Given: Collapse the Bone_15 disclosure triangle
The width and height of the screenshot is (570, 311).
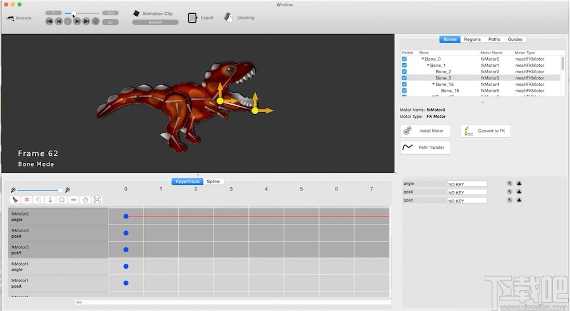Looking at the screenshot, I should (x=434, y=85).
